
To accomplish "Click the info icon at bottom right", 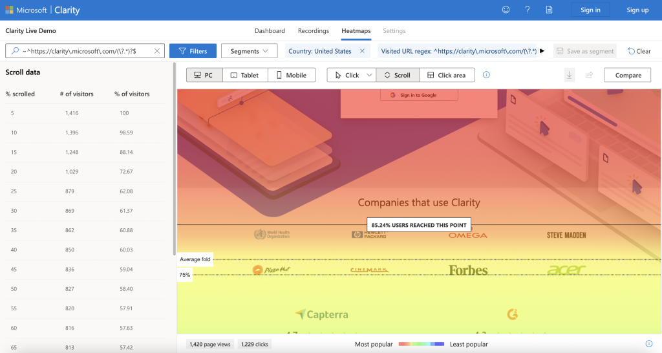I will tap(648, 344).
